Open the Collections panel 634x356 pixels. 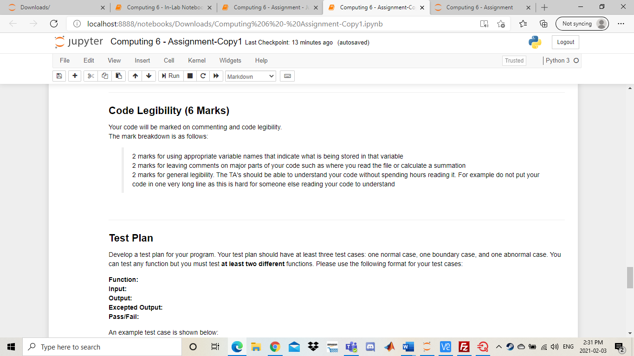click(x=544, y=24)
